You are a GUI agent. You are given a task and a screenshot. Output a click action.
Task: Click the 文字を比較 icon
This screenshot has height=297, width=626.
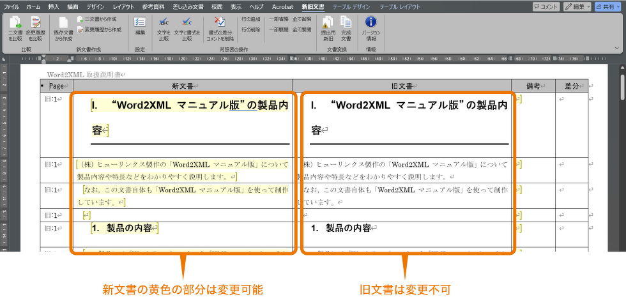(x=164, y=29)
